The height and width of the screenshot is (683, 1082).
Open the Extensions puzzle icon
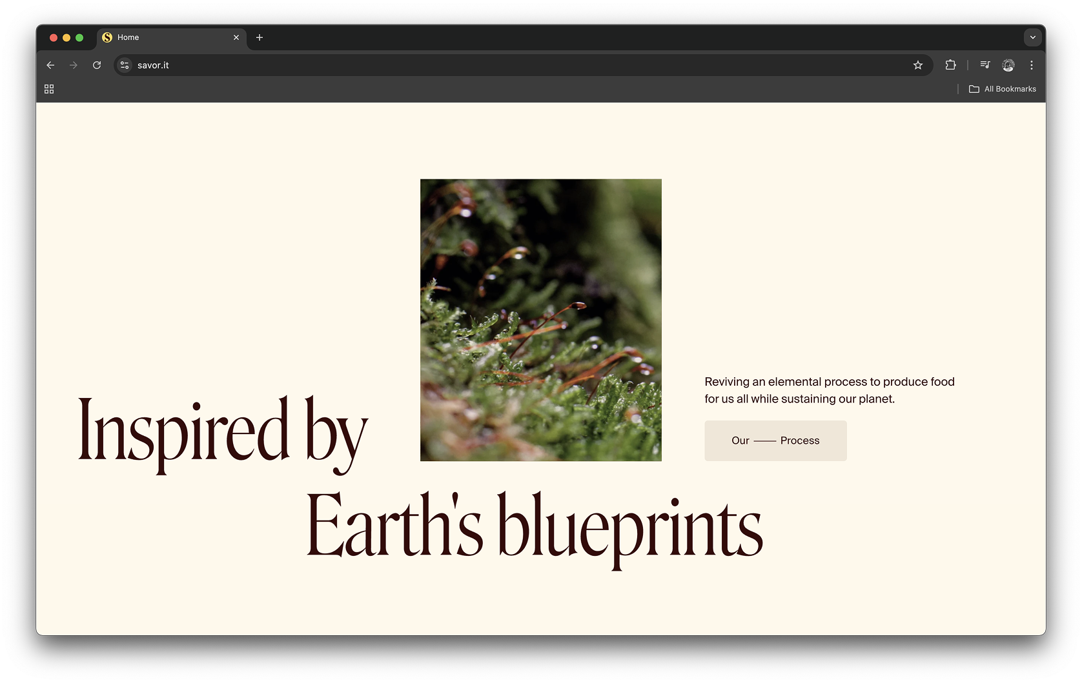[950, 65]
